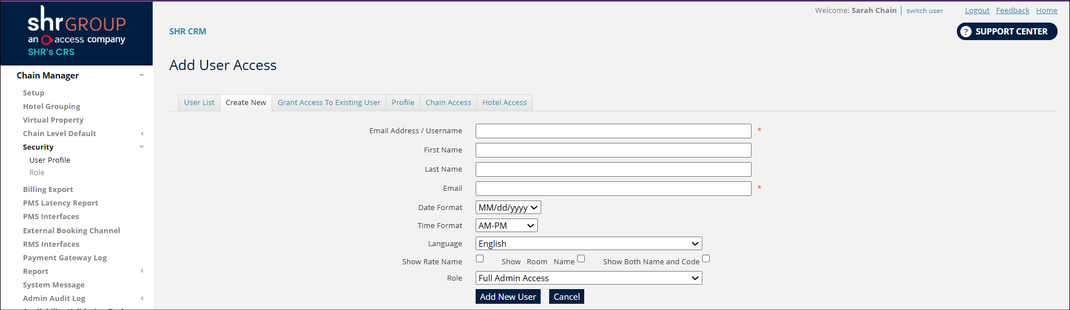The image size is (1070, 310).
Task: Focus the Email Address / Username field
Action: point(613,131)
